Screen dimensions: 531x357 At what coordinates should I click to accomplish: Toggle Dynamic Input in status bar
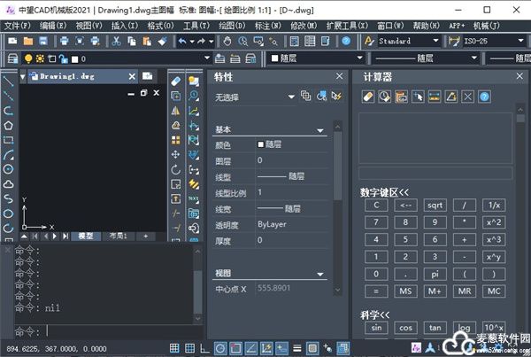click(281, 348)
